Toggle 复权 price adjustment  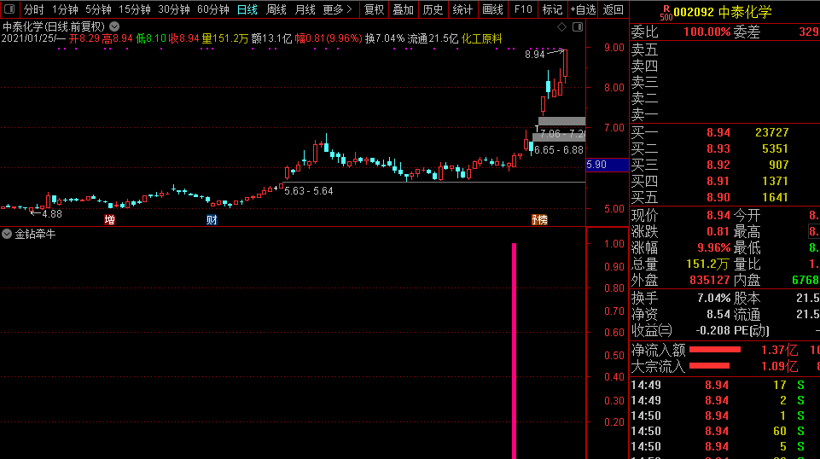[374, 9]
